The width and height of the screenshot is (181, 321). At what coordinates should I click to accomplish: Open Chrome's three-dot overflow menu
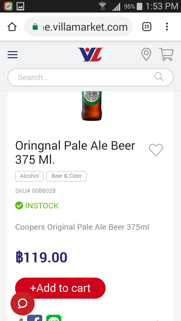(167, 26)
